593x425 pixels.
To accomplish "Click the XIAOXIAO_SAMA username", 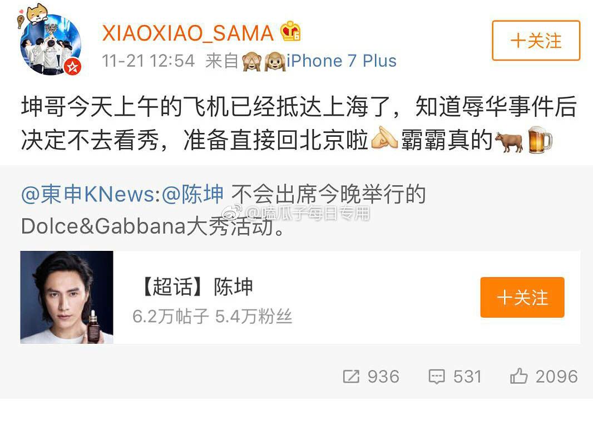I will [x=188, y=33].
